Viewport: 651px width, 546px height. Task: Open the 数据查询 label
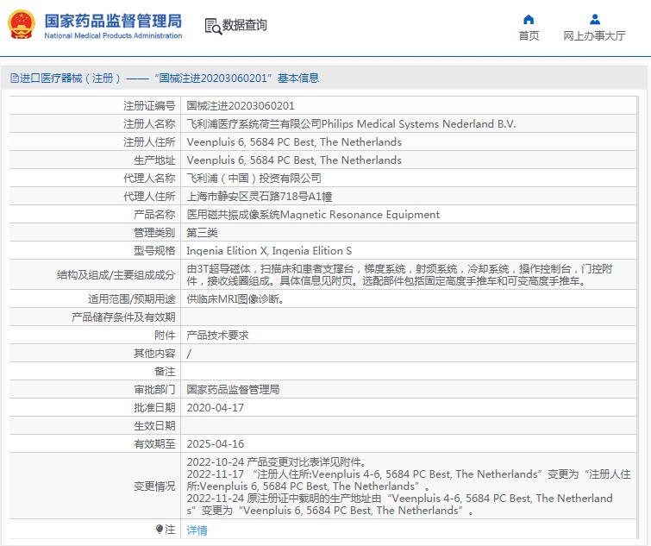[245, 25]
